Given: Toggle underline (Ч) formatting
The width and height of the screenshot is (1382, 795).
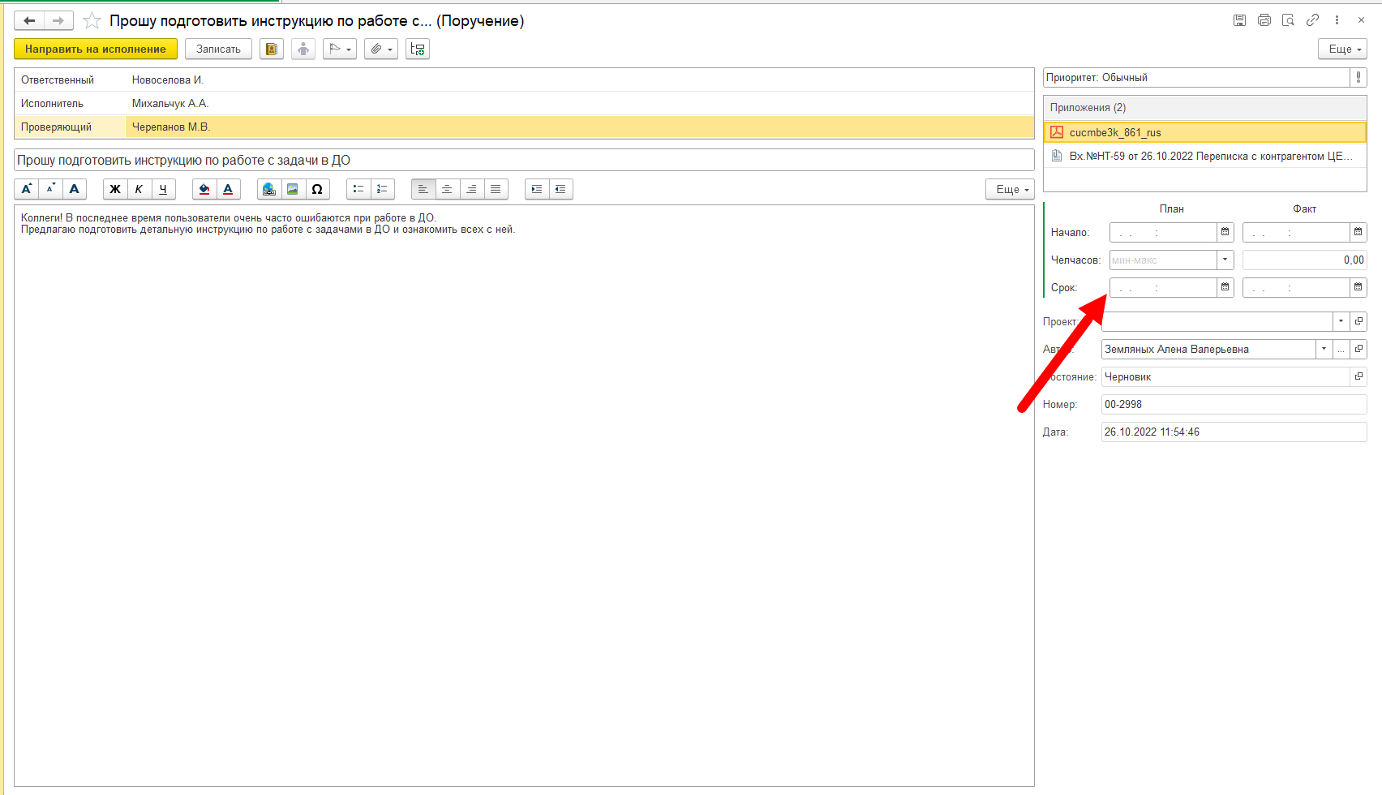Looking at the screenshot, I should (163, 189).
